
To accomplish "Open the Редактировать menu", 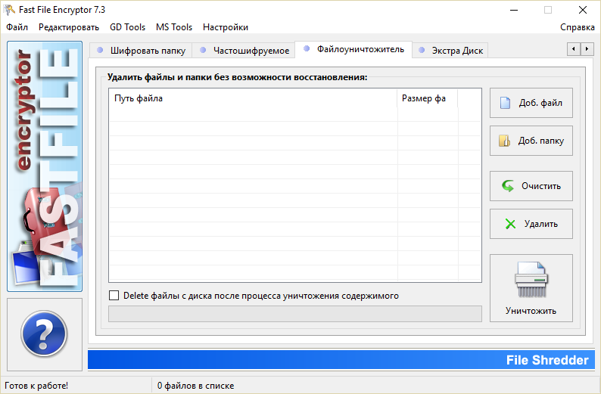I will (69, 27).
